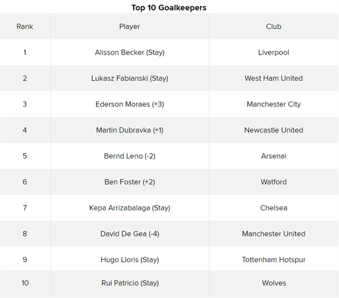Click the Club column header

[274, 26]
